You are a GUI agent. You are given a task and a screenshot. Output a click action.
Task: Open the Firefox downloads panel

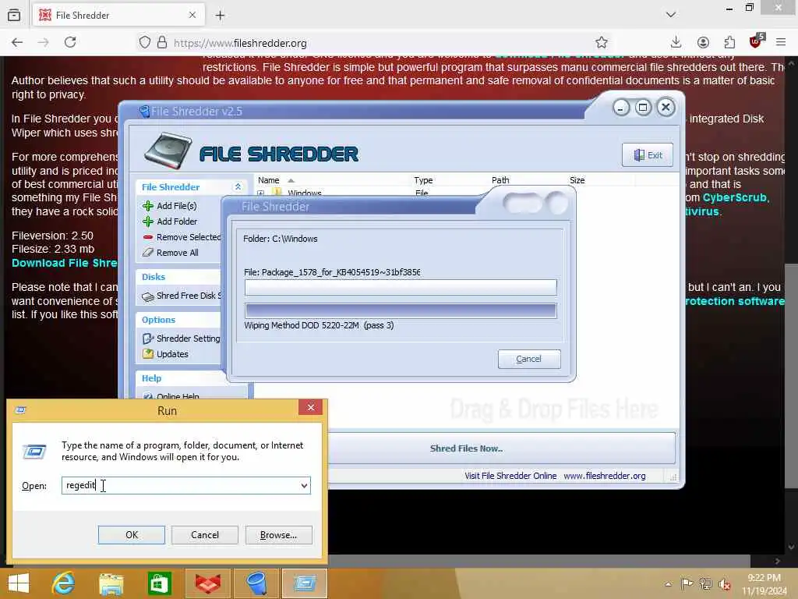point(676,42)
